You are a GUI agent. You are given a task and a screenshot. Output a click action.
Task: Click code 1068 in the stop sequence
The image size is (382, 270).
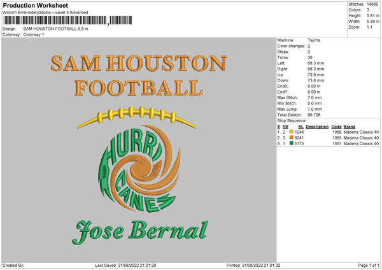click(337, 132)
